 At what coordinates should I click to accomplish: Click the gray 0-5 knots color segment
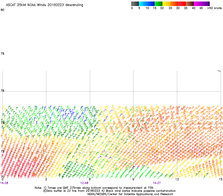coord(135,4)
